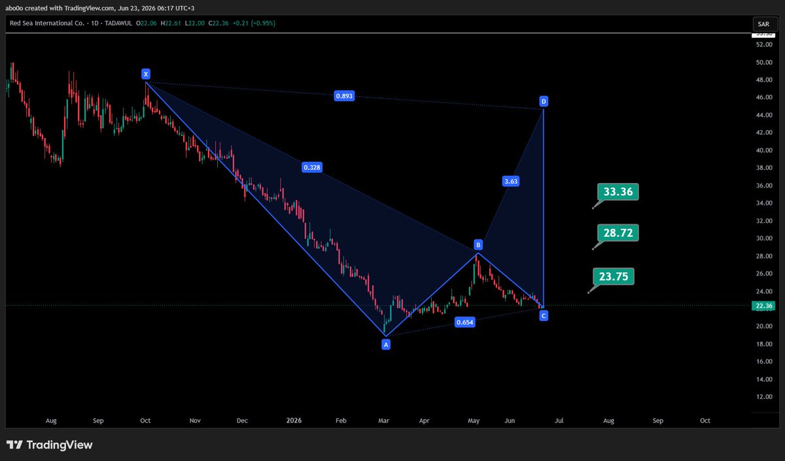The height and width of the screenshot is (461, 785).
Task: Select the C point marker of the pattern
Action: [x=544, y=316]
